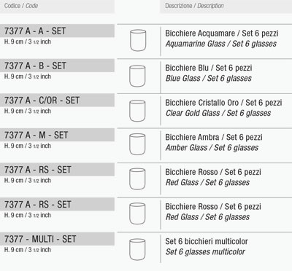Click Amber Glass / Set 6 glasses text
Viewport: 292px width, 271px height.
(x=212, y=148)
